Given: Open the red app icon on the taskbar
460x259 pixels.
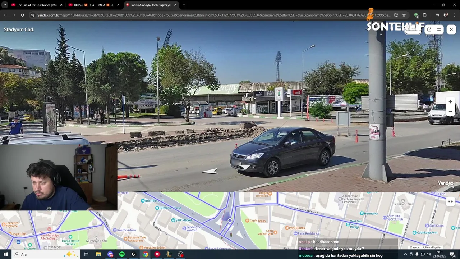Looking at the screenshot, I should point(157,254).
